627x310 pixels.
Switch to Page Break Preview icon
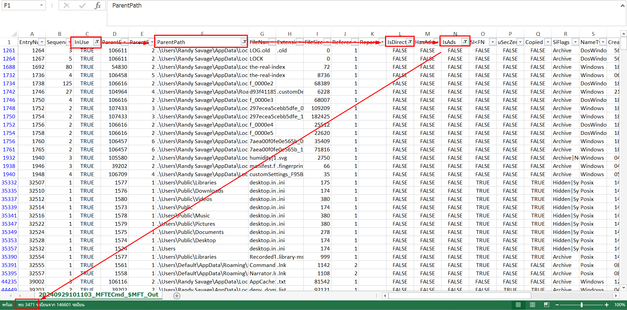coord(546,305)
